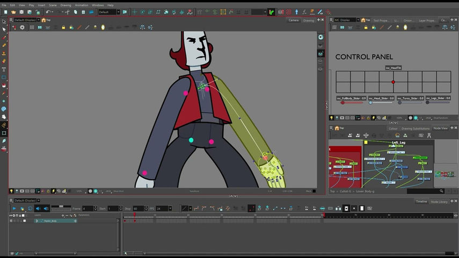Open the FPS value dropdown
Screen dimensions: 459x258
point(170,209)
